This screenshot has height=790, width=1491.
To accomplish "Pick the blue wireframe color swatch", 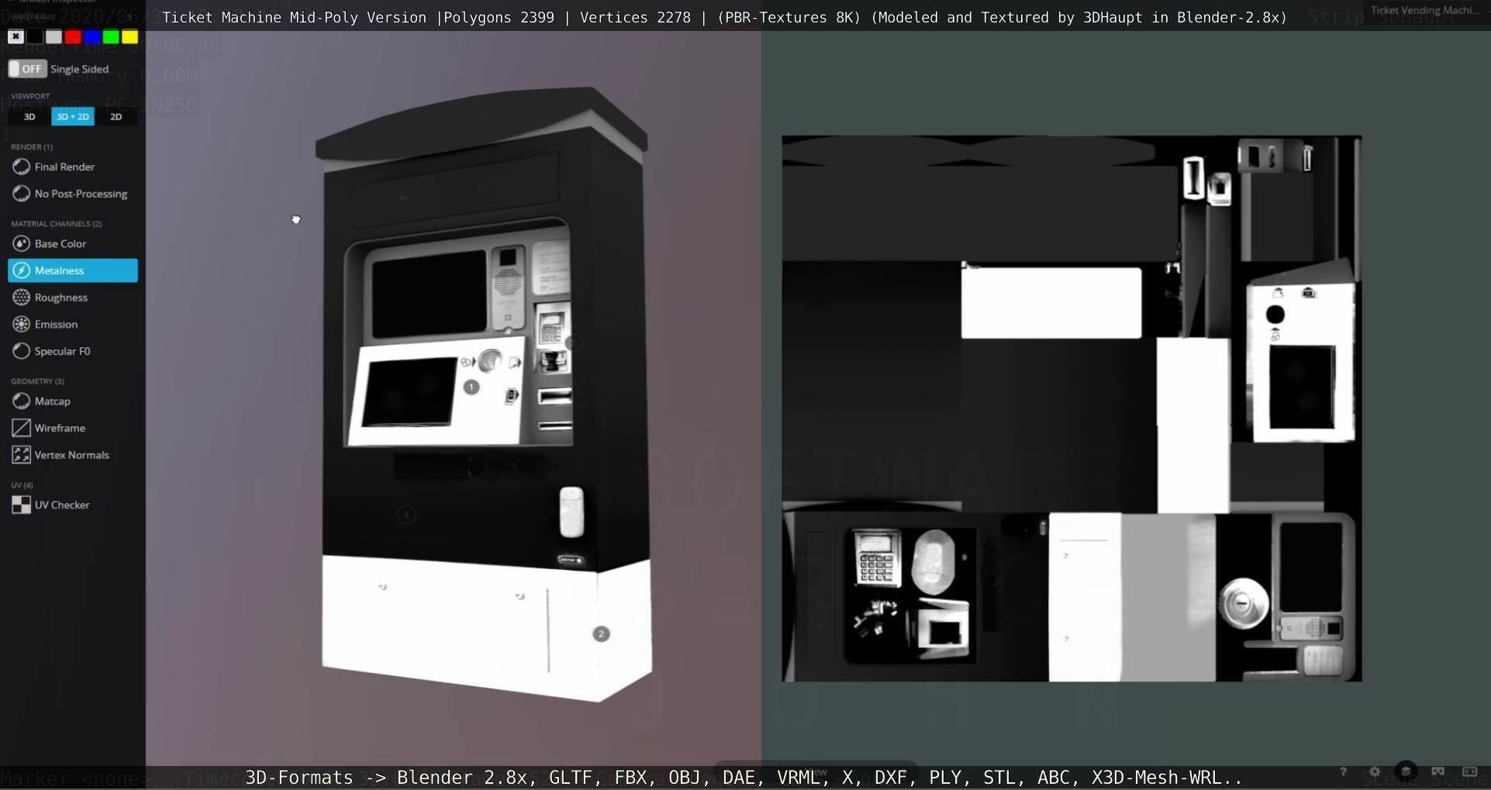I will coord(91,36).
